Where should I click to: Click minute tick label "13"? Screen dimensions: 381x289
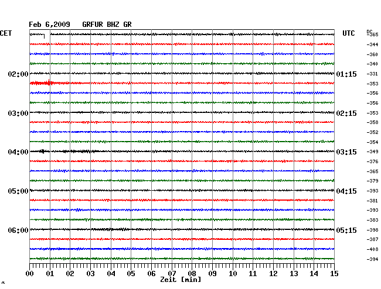pos(294,274)
